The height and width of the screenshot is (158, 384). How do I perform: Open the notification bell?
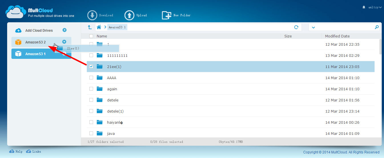364,7
